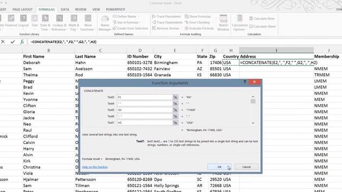Click collapse dialog icon for Text3

tap(175, 97)
